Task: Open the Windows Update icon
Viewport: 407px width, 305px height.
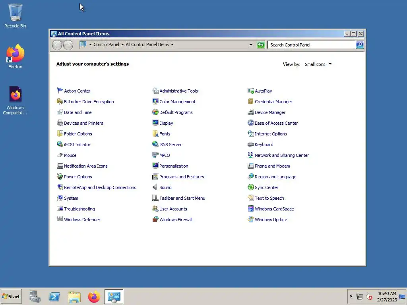Action: tap(251, 219)
